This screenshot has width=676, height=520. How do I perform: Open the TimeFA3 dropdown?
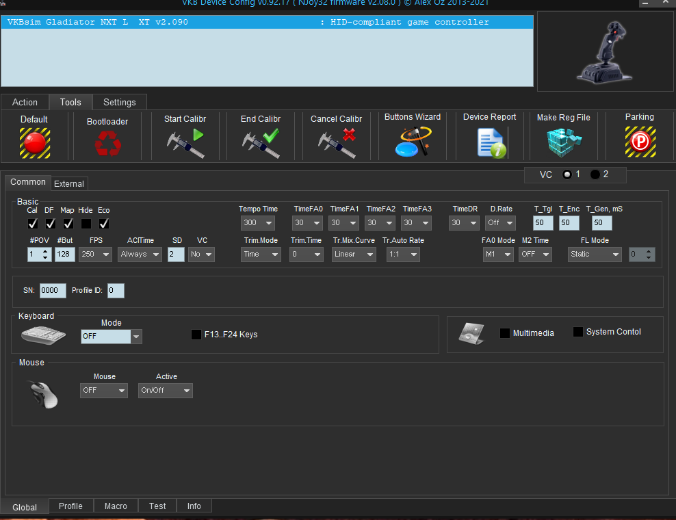tap(416, 223)
